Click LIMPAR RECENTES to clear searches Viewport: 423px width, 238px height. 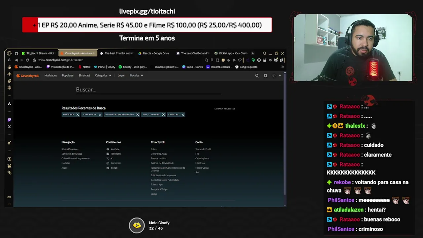(225, 109)
